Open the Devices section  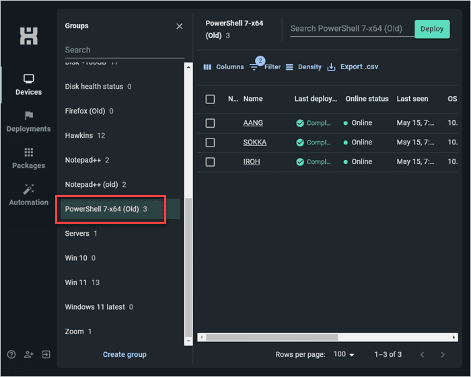[x=28, y=85]
